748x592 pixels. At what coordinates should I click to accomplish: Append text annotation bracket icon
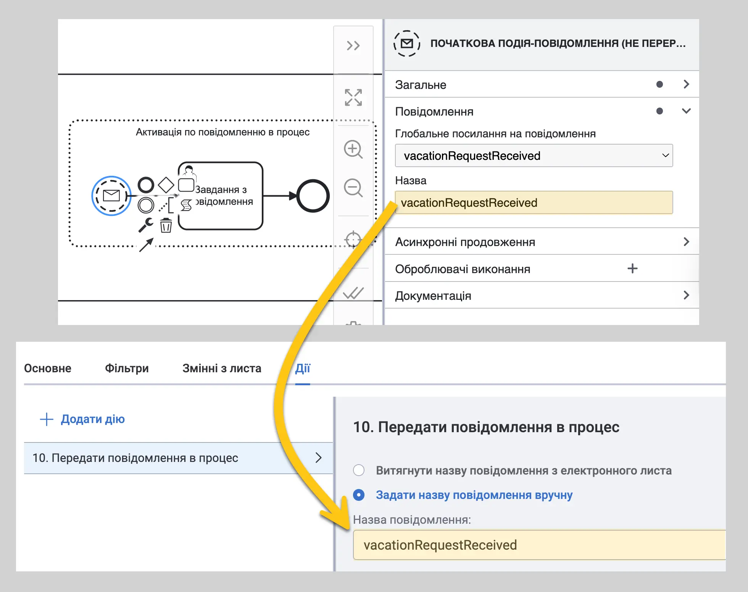coord(166,205)
